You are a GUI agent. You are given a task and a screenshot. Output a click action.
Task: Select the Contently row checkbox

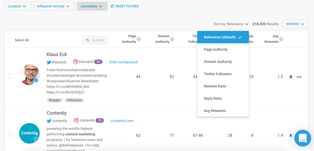(x=11, y=134)
